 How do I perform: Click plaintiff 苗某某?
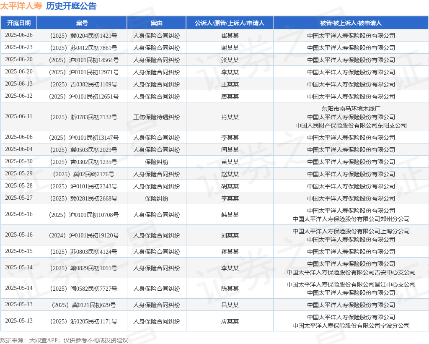click(x=230, y=162)
